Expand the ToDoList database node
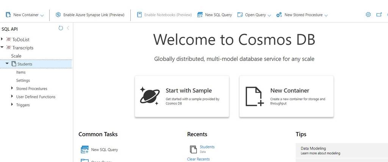Screen dimensions: 388x162 tap(2, 39)
